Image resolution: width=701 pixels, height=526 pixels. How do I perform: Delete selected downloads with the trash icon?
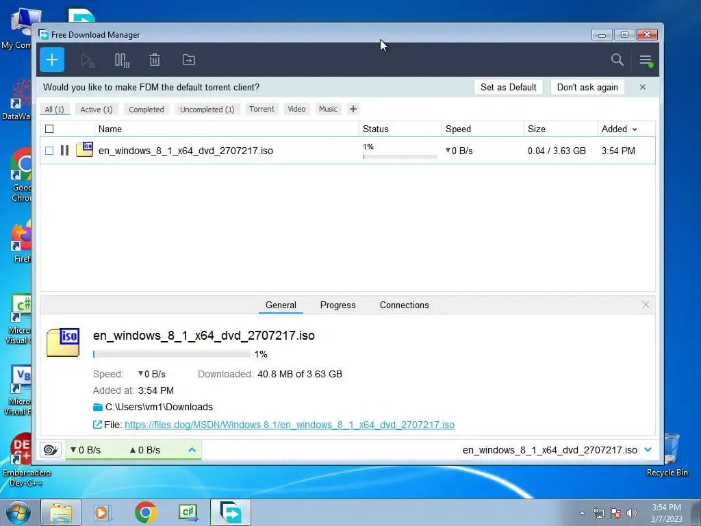pos(155,60)
